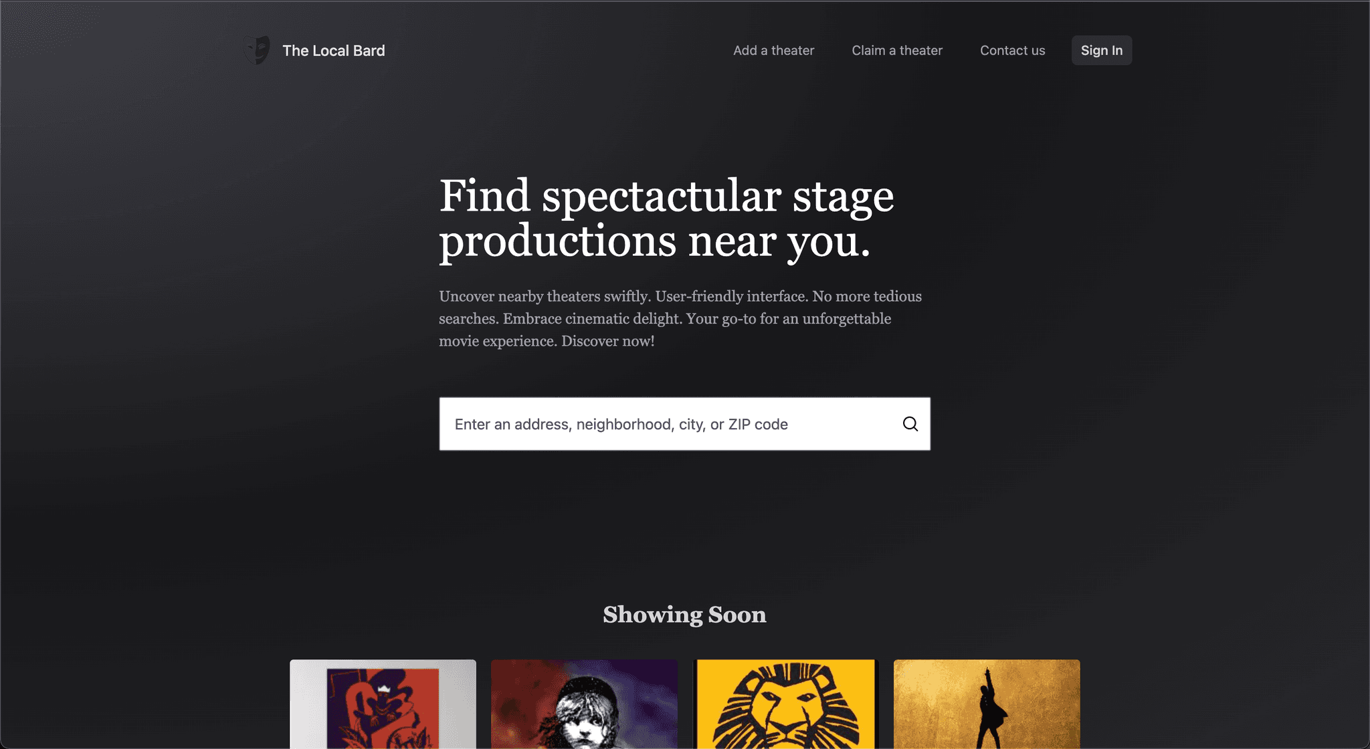Open the Add a theater page
Image resolution: width=1370 pixels, height=749 pixels.
(773, 50)
